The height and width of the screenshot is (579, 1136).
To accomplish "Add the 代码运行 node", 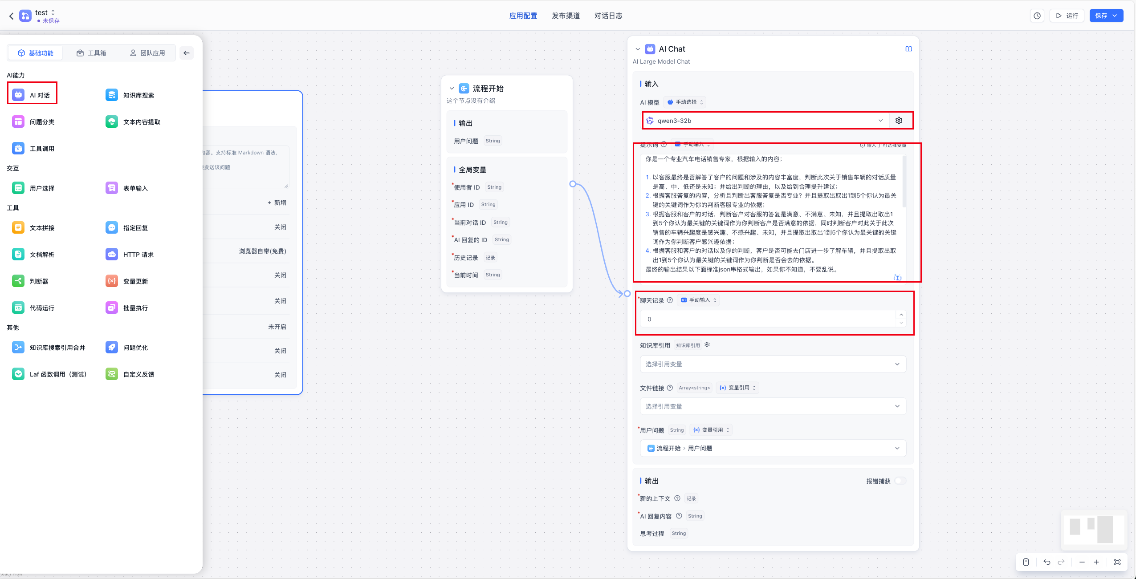I will point(33,308).
